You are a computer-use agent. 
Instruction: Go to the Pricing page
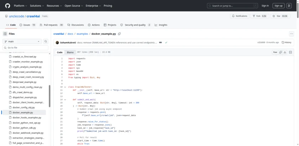[x=108, y=6]
